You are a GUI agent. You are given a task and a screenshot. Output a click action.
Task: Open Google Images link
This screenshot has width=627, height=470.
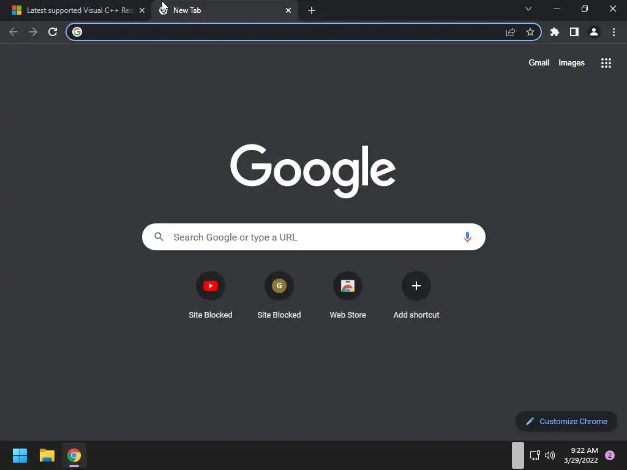pos(571,63)
